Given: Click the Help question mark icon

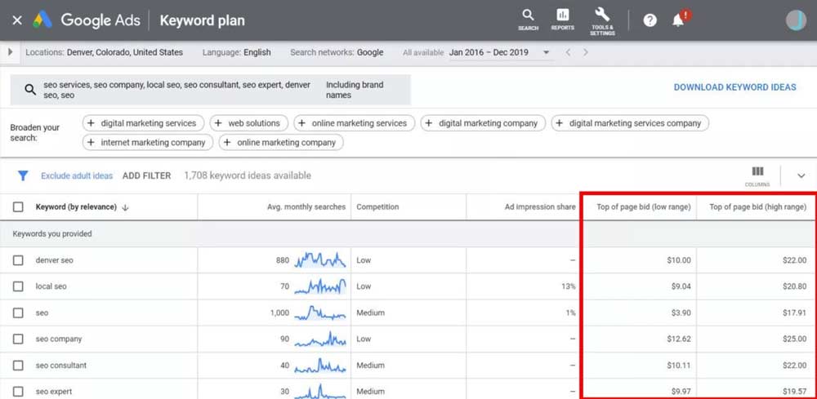Looking at the screenshot, I should tap(650, 20).
